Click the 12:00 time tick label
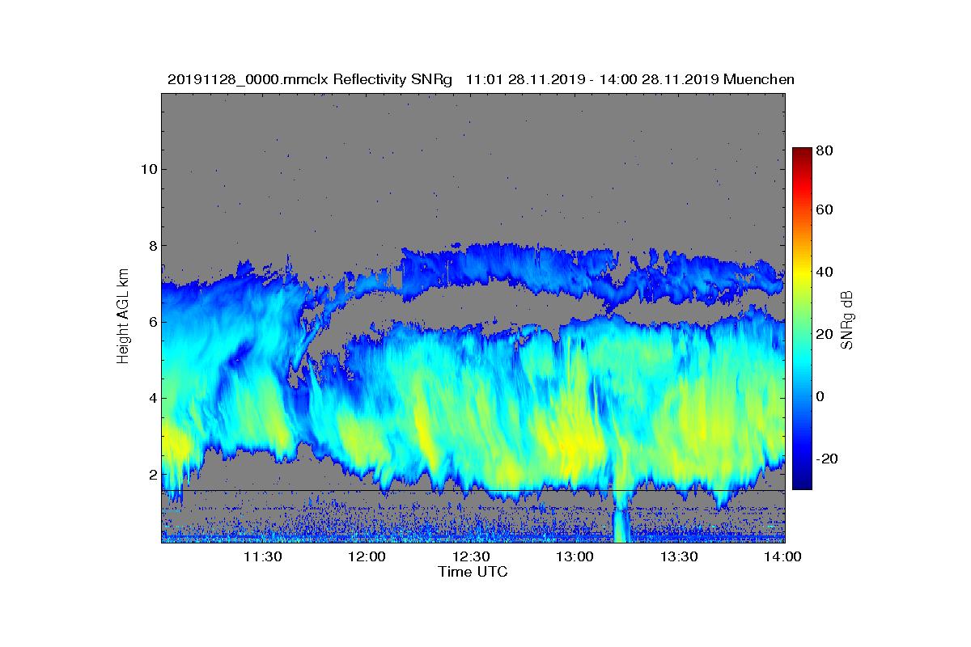The width and height of the screenshot is (971, 647). (x=368, y=556)
